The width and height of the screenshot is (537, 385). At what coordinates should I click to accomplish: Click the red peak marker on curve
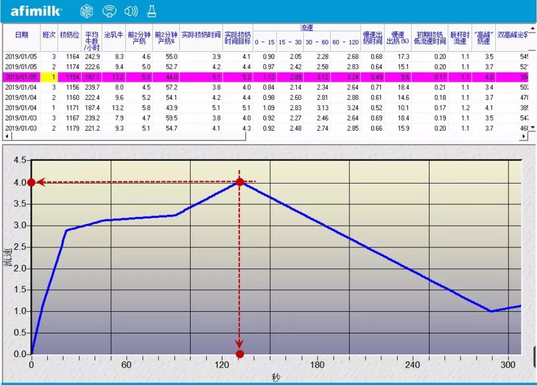240,182
